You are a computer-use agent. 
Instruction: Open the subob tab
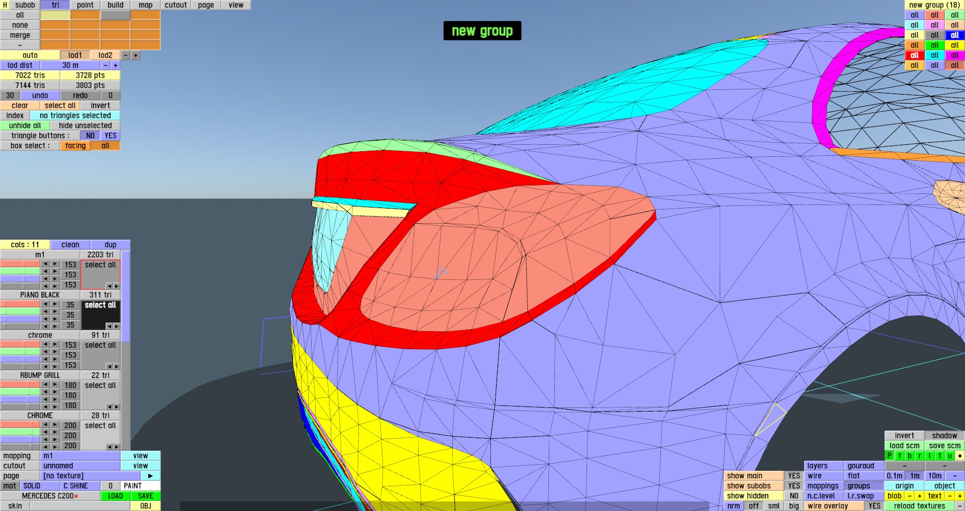click(x=25, y=5)
